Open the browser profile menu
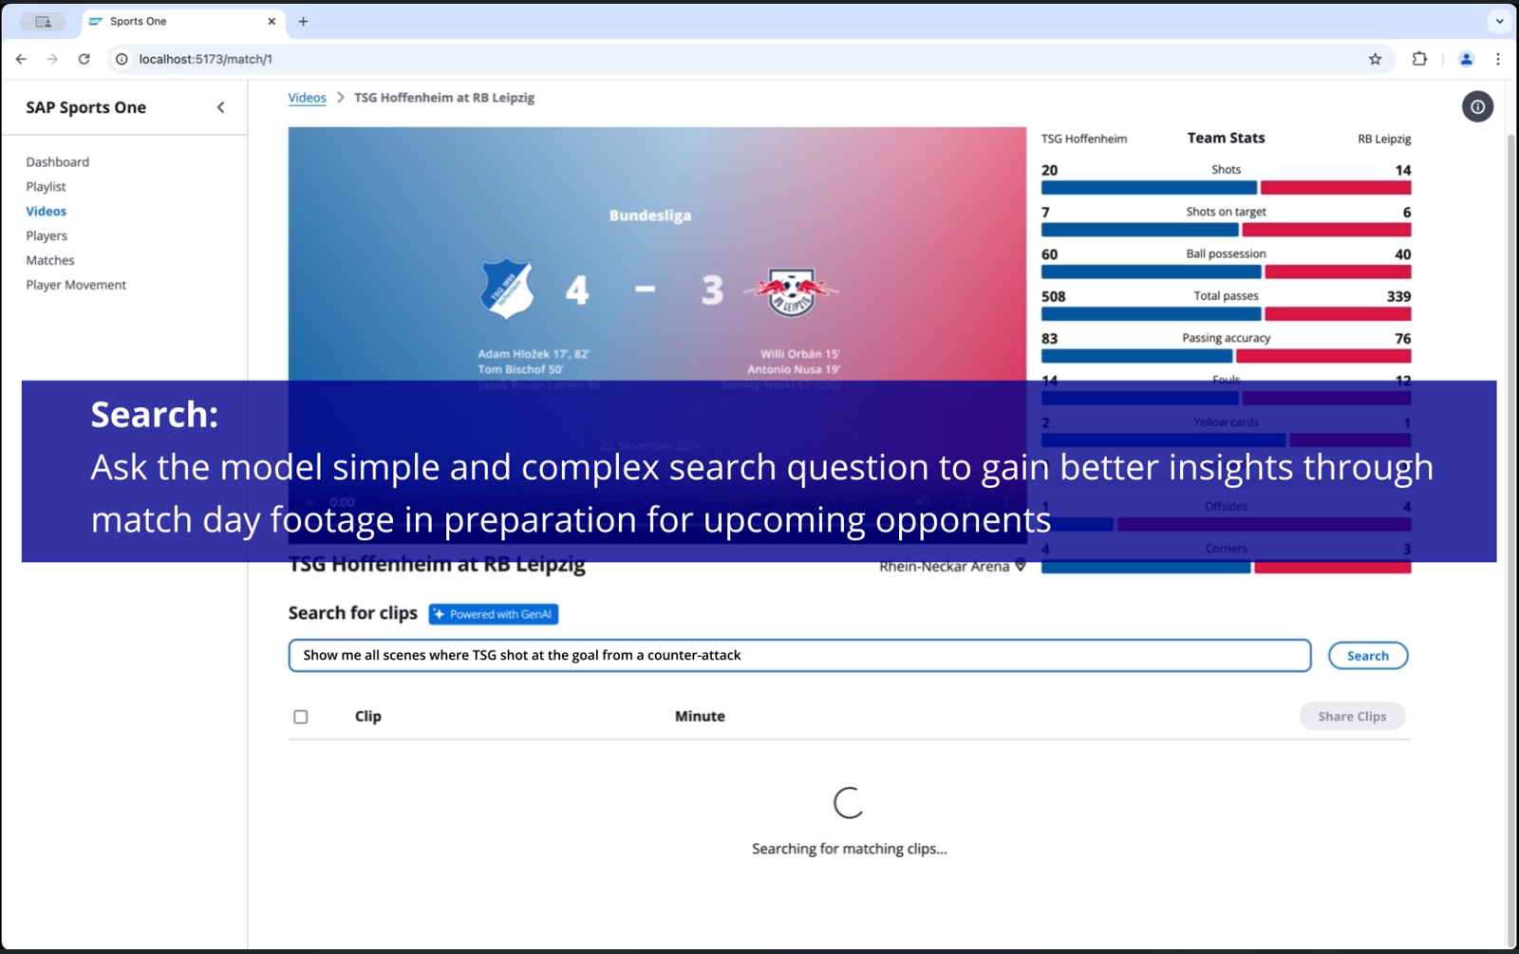 [x=1466, y=59]
